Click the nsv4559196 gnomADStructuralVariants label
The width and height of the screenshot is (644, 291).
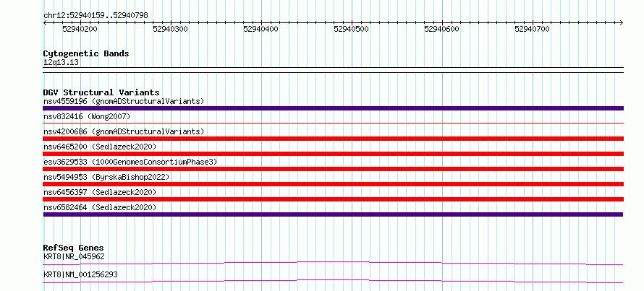pos(124,101)
